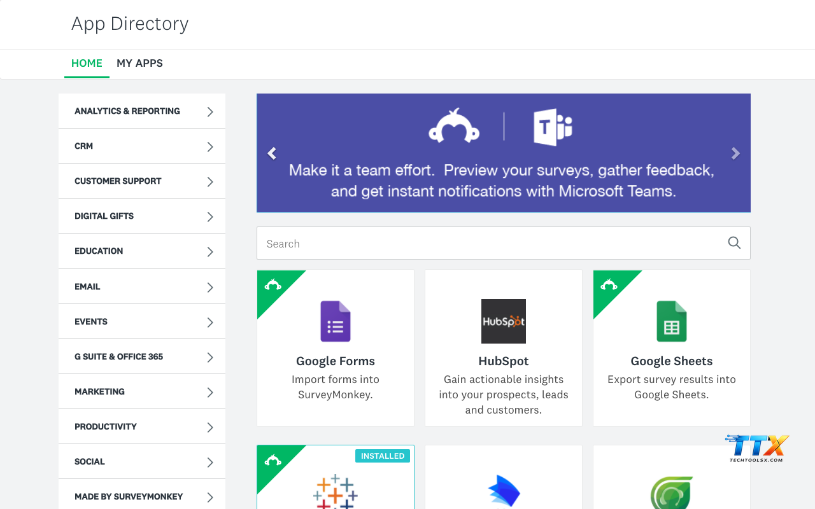The image size is (815, 509).
Task: Open the My Apps tab
Action: [139, 63]
